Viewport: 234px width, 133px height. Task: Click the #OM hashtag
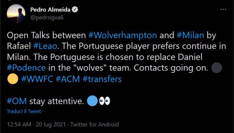pyautogui.click(x=17, y=101)
